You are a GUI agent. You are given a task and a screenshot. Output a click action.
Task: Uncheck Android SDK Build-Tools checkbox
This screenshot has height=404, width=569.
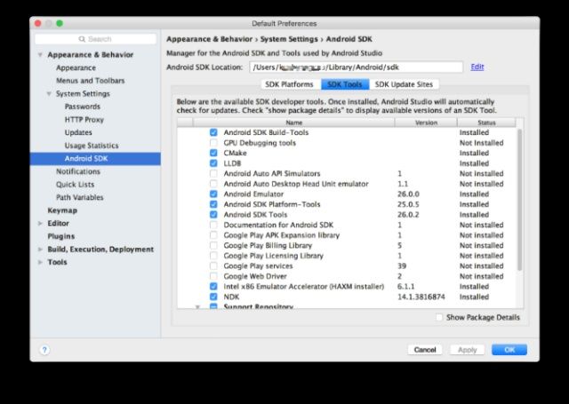[x=213, y=132]
